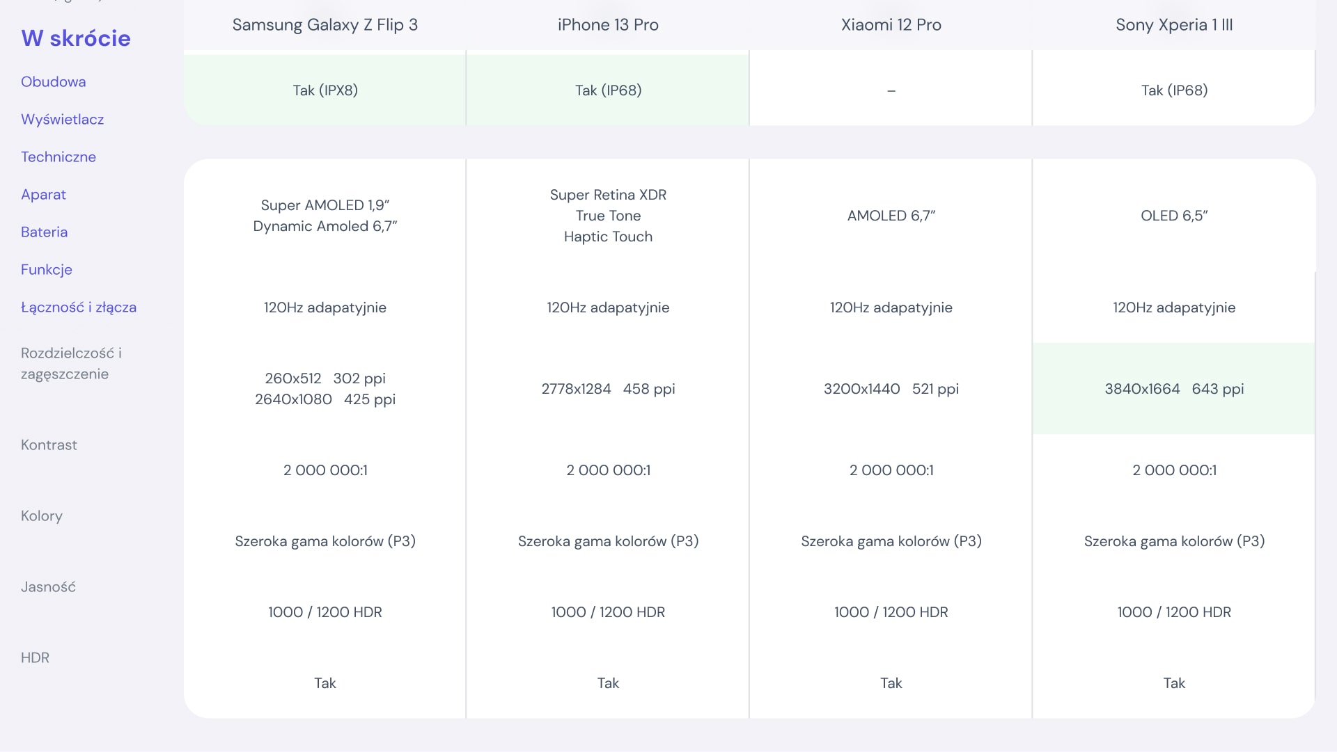Click the Kolory row label
Screen dimensions: 1337x752
42,516
